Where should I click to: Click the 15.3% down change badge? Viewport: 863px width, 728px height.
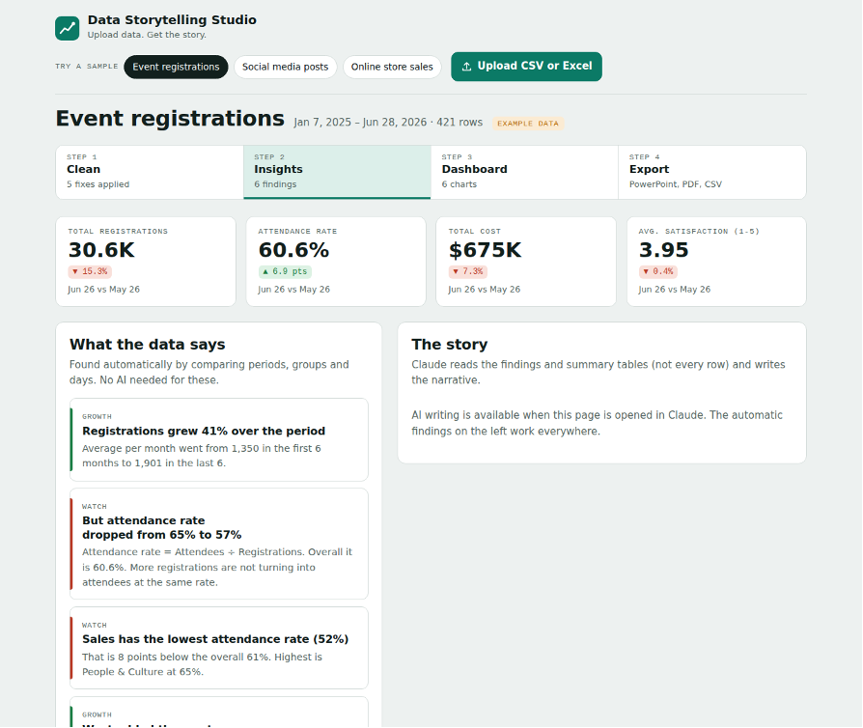91,271
